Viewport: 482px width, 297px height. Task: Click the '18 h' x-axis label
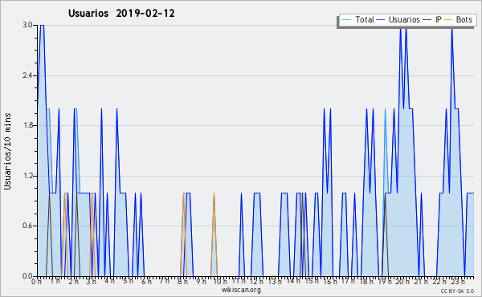click(x=366, y=281)
